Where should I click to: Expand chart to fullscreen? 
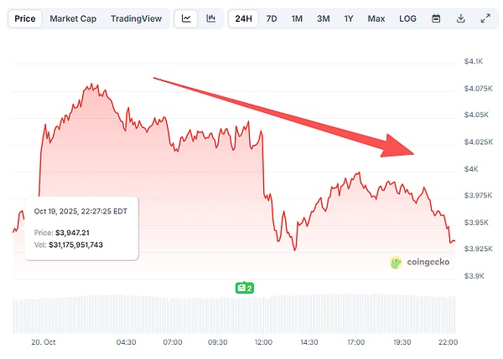(x=485, y=18)
